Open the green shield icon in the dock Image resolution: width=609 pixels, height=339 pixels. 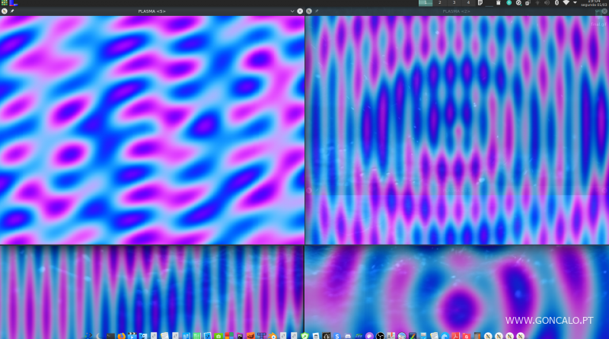pyautogui.click(x=304, y=335)
